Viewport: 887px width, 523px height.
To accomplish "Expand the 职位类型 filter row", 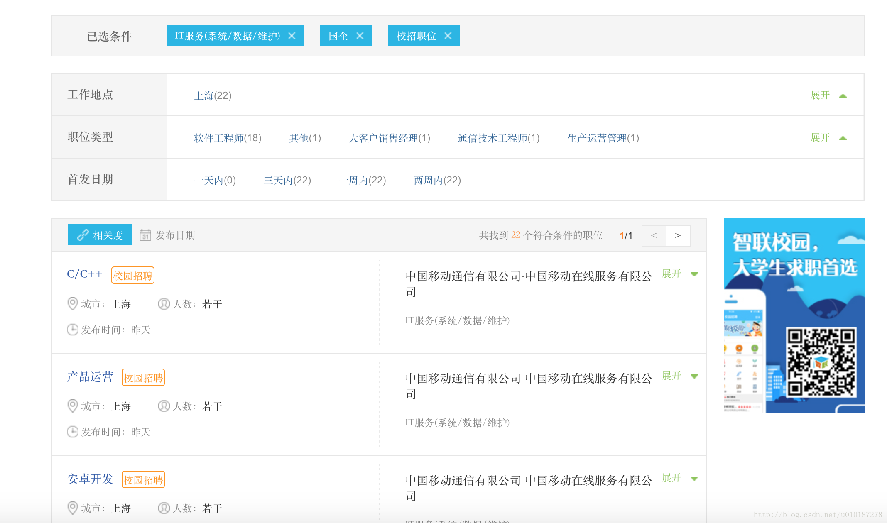I will pos(828,138).
